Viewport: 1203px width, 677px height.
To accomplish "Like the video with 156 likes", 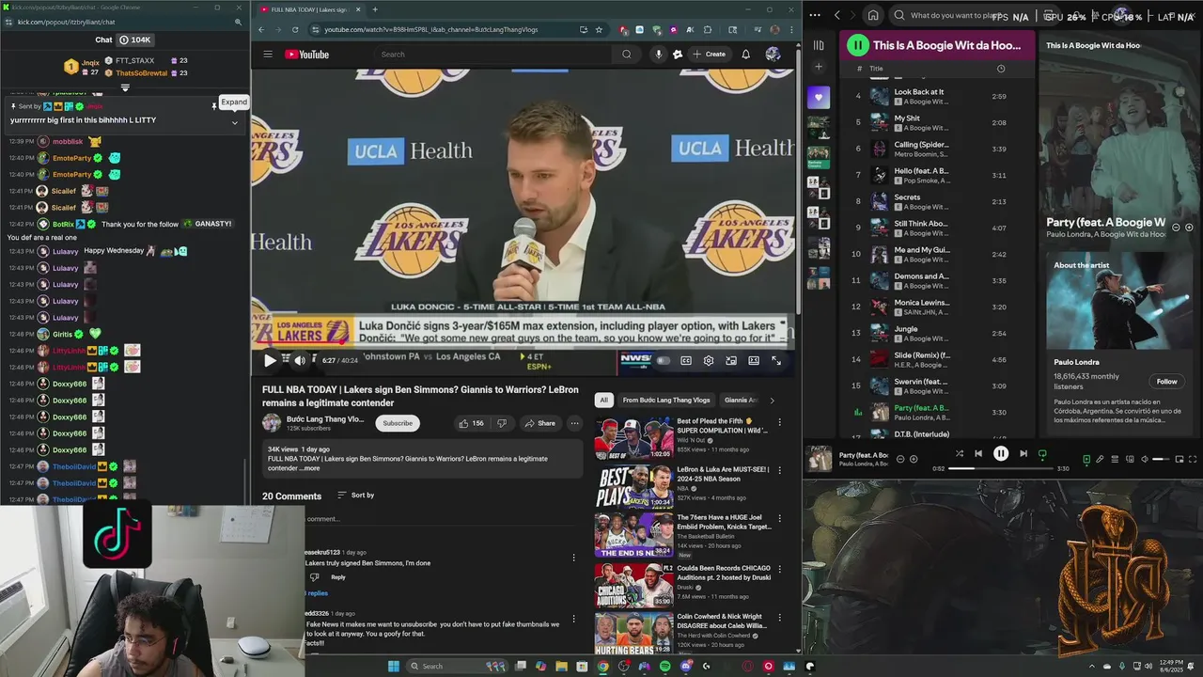I will pyautogui.click(x=471, y=423).
